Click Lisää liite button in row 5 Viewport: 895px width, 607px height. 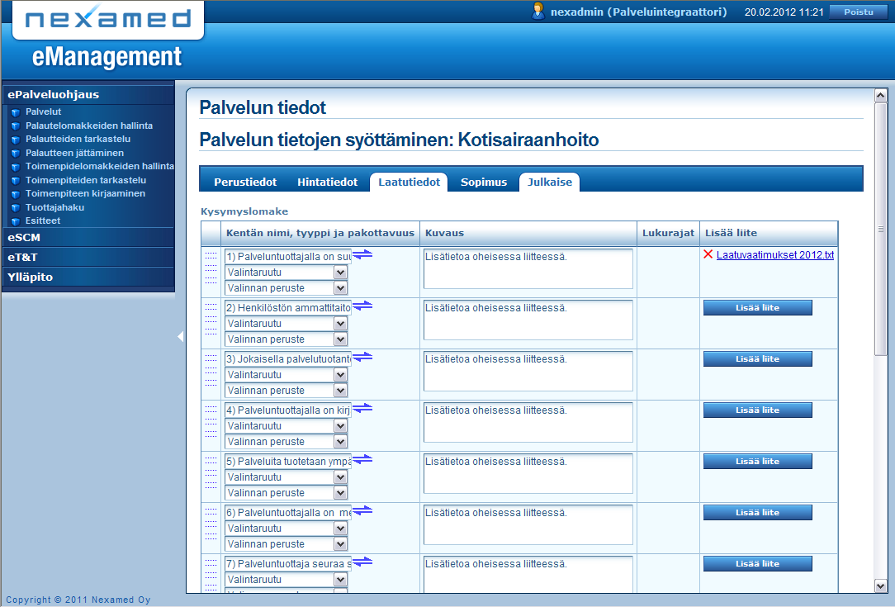pyautogui.click(x=757, y=462)
